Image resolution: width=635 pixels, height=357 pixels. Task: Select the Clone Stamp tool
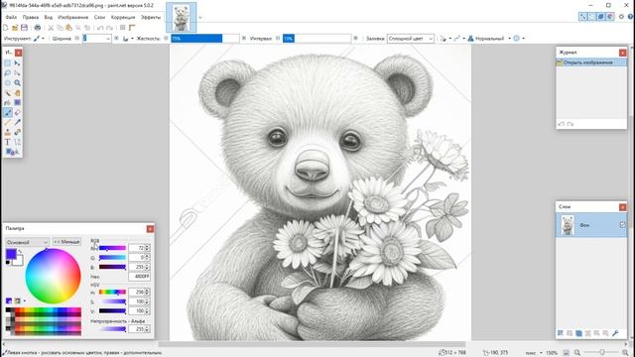pyautogui.click(x=8, y=132)
